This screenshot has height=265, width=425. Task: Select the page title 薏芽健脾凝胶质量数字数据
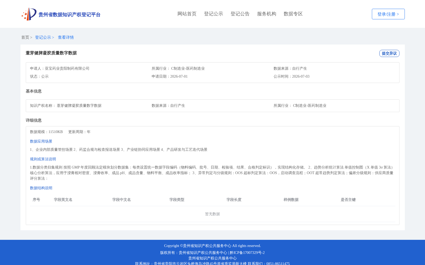[x=51, y=53]
